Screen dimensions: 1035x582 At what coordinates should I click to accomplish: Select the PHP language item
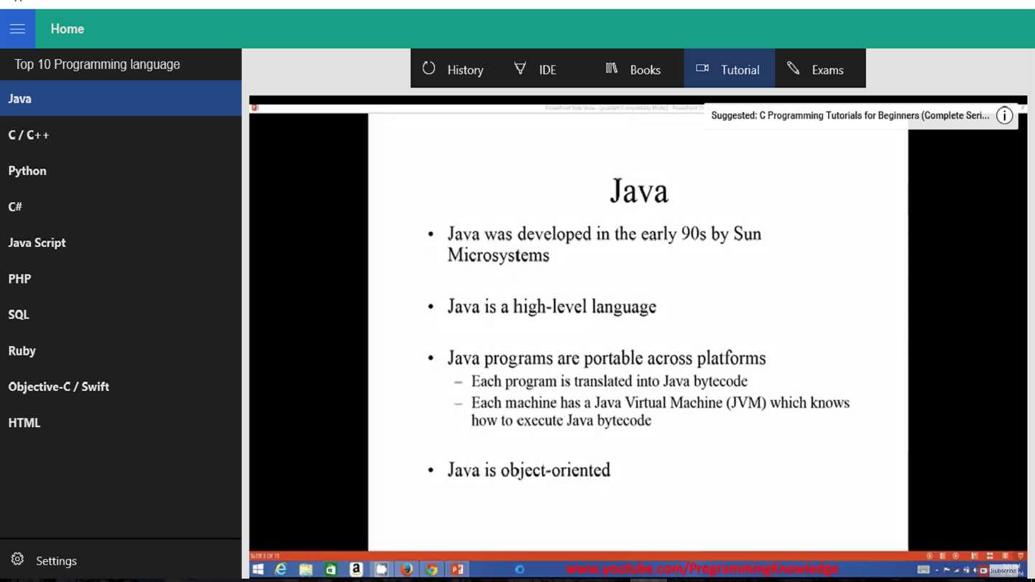pos(121,278)
